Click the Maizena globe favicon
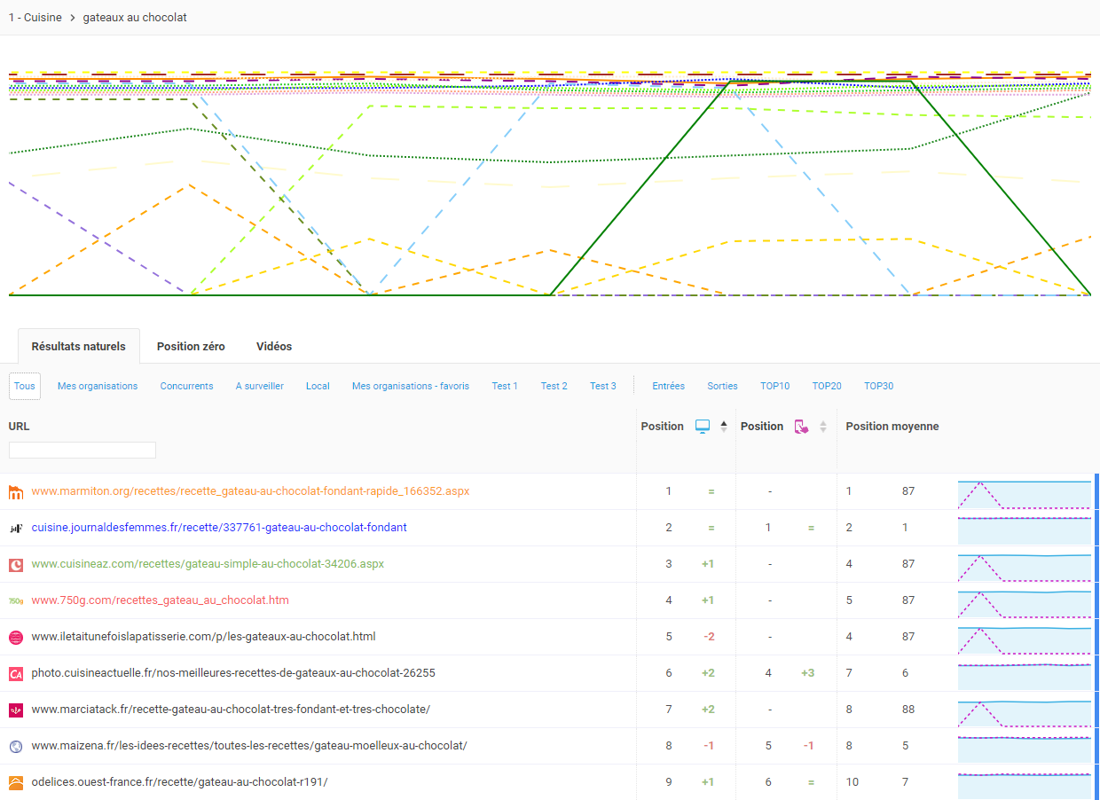 (15, 746)
